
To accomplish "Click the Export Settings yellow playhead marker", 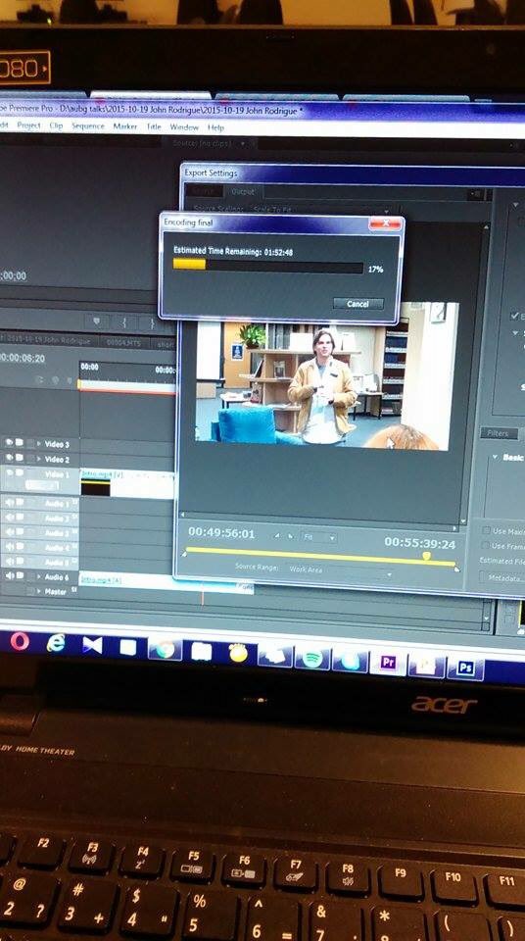I will tap(427, 557).
